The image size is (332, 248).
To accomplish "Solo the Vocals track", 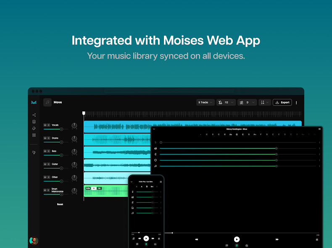I will tap(48, 125).
